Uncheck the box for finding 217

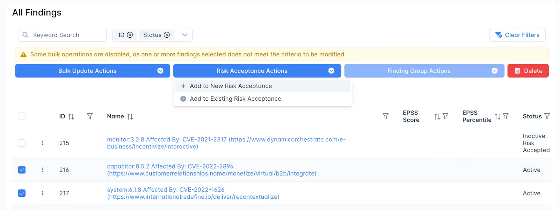22,193
